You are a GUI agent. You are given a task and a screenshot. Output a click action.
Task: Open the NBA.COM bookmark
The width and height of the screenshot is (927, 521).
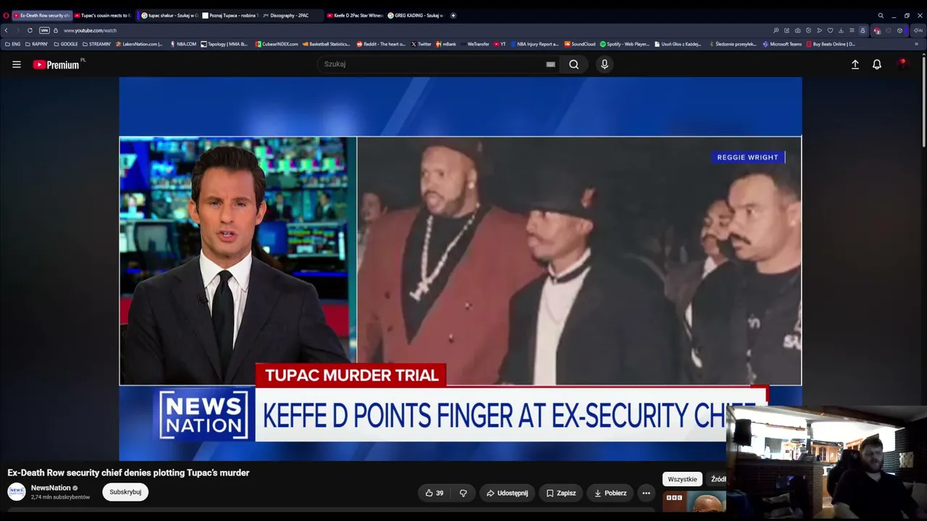pyautogui.click(x=183, y=44)
